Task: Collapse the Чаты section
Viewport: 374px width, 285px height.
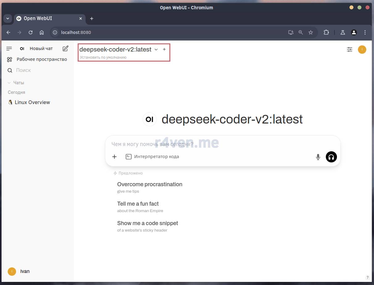Action: tap(16, 83)
